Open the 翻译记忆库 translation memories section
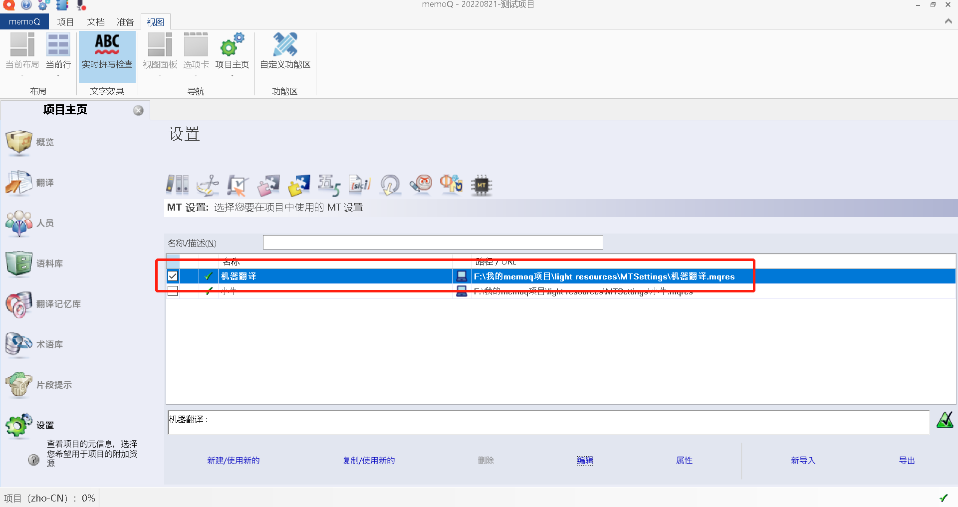Image resolution: width=958 pixels, height=507 pixels. [43, 304]
